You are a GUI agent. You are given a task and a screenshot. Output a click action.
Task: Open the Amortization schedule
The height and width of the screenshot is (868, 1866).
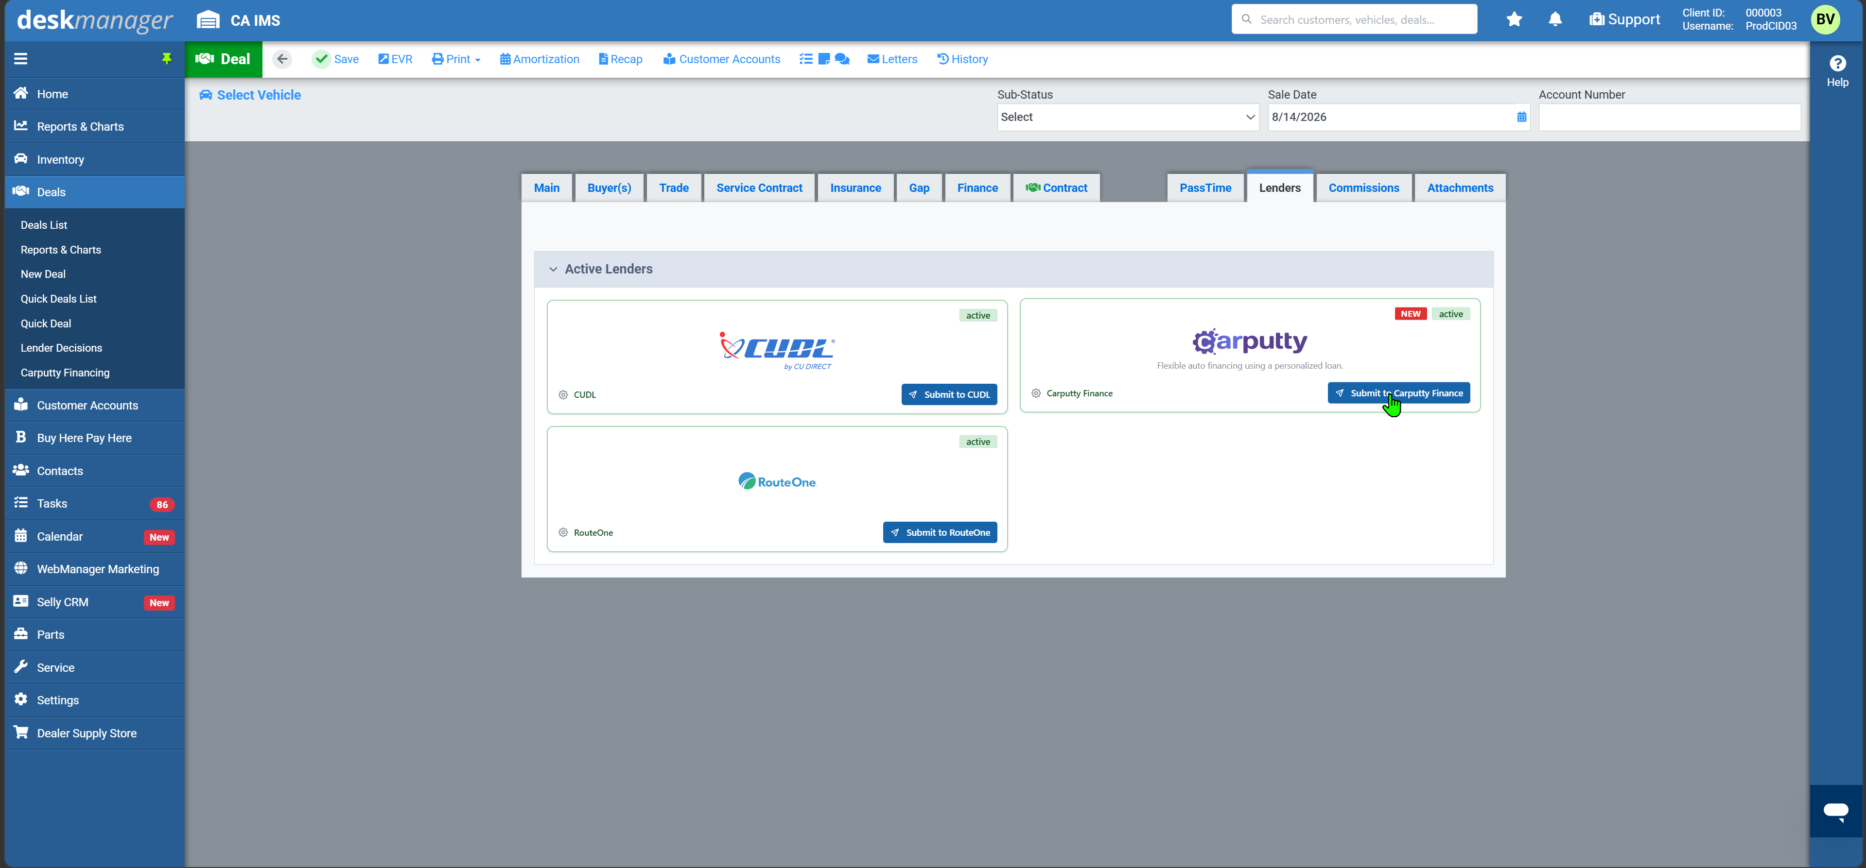pyautogui.click(x=540, y=59)
